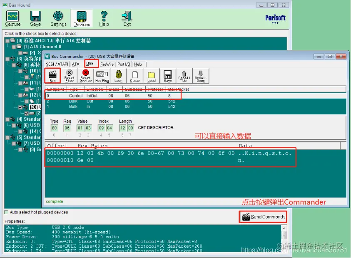The height and width of the screenshot is (258, 351).
Task: Click the Value field containing 03
Action: (88, 128)
